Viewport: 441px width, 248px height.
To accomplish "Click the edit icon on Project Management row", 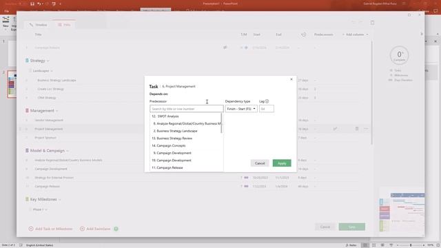I will [336, 129].
